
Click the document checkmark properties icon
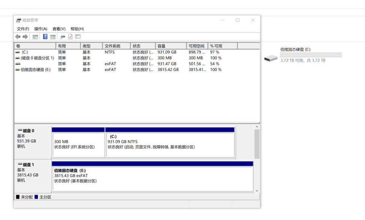coord(70,36)
